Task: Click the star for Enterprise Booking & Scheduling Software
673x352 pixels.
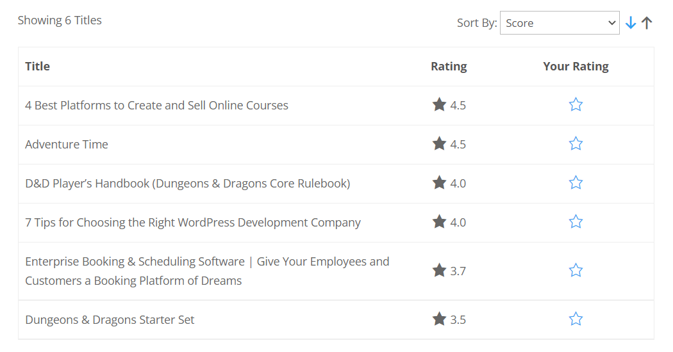Action: [576, 271]
